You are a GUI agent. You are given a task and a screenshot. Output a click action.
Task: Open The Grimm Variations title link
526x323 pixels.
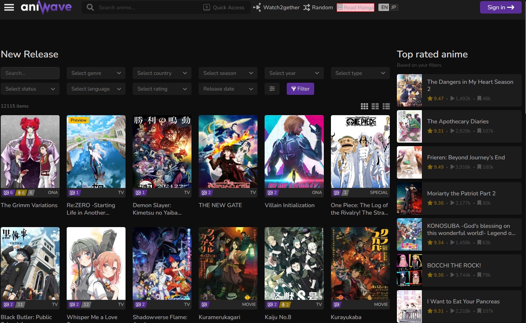[x=29, y=205]
